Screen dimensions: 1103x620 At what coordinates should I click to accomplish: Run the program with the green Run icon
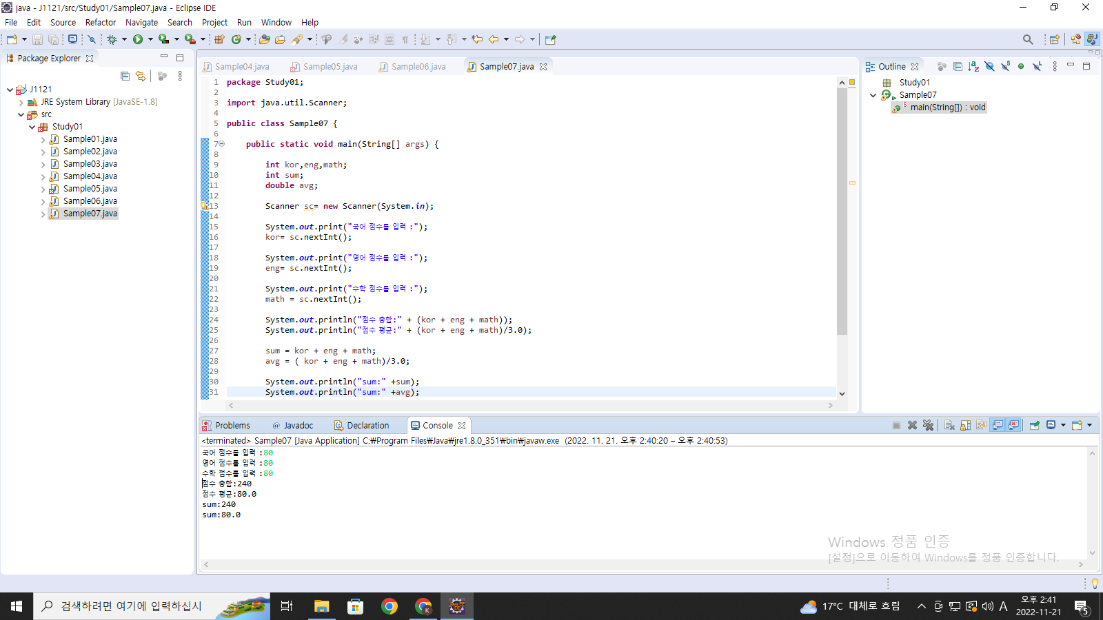coord(138,39)
